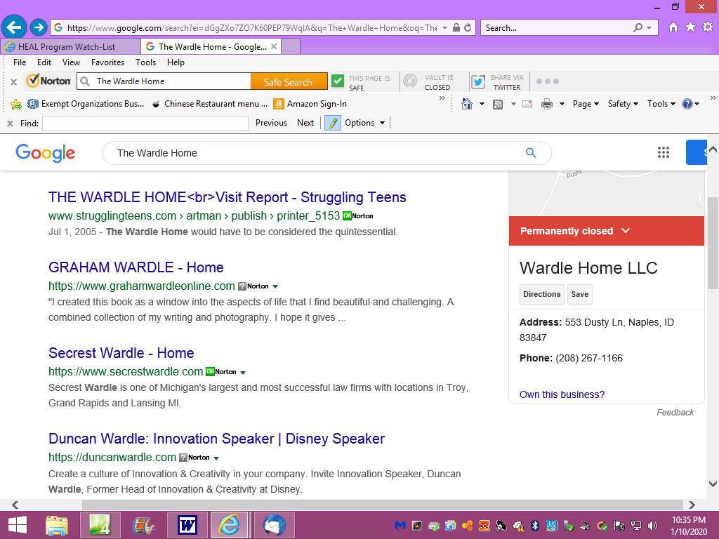Expand the Permanently closed chevron
Screen dimensions: 719x539
click(x=626, y=230)
